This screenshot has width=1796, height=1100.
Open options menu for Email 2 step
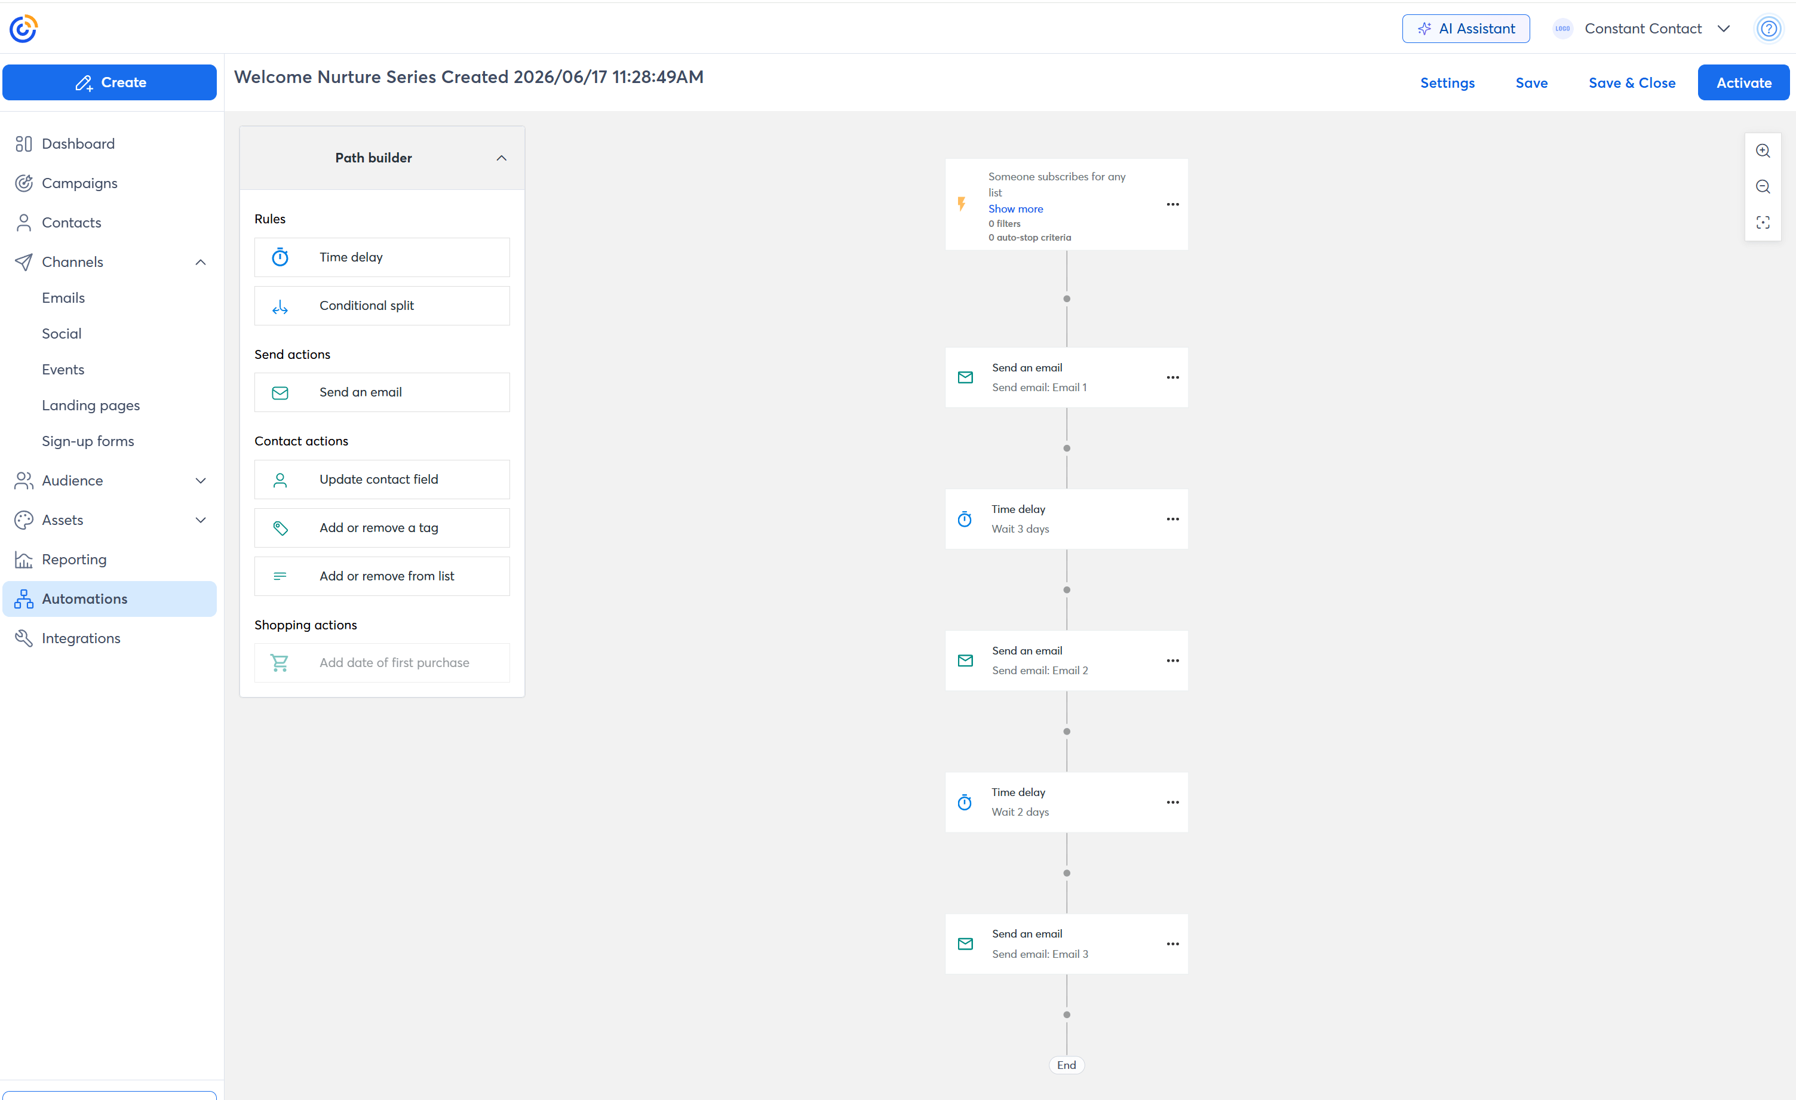click(1172, 660)
